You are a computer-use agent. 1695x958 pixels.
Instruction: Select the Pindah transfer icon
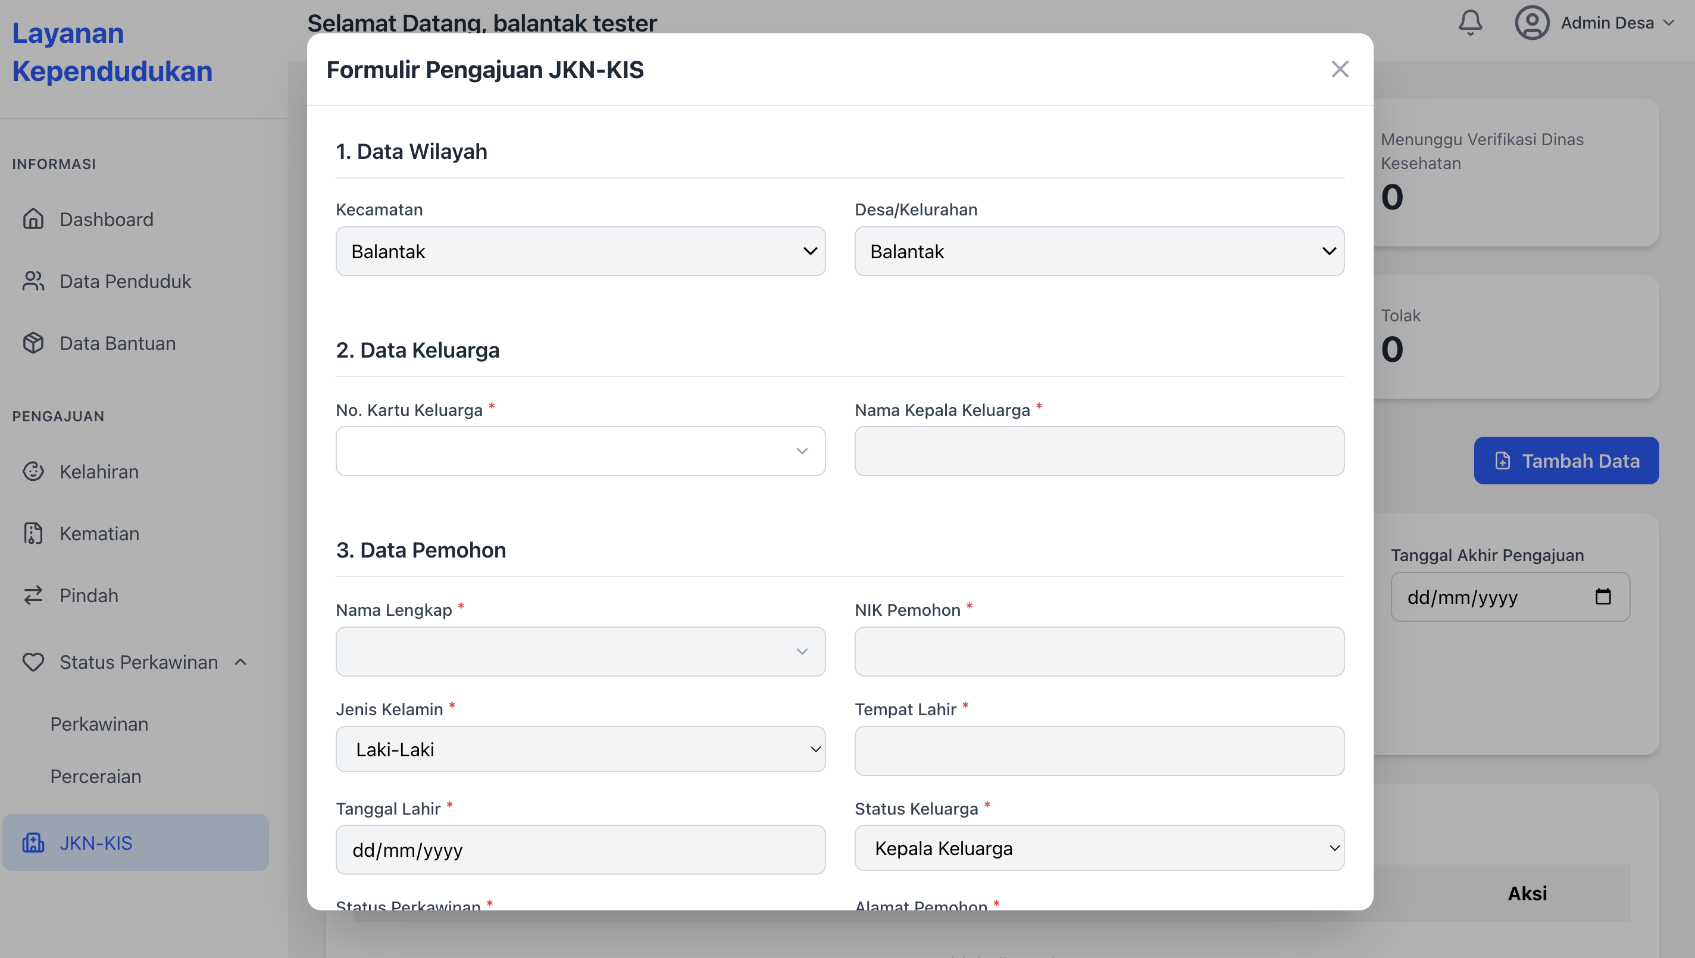(x=33, y=595)
